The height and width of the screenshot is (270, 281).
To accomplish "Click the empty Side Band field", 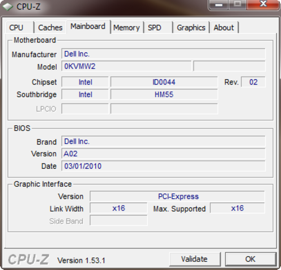I will [x=119, y=220].
